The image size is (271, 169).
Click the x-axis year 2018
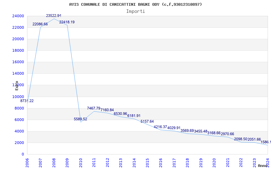pyautogui.click(x=188, y=163)
